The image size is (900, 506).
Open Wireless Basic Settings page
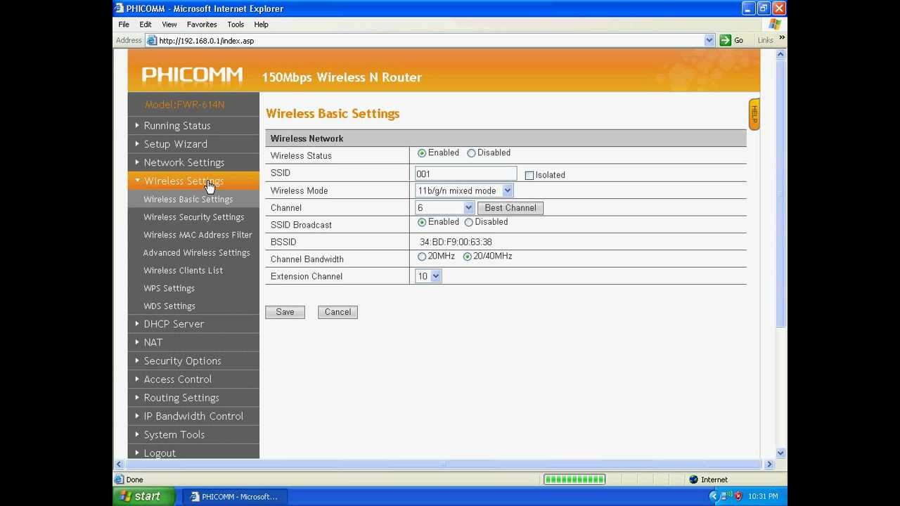tap(188, 200)
